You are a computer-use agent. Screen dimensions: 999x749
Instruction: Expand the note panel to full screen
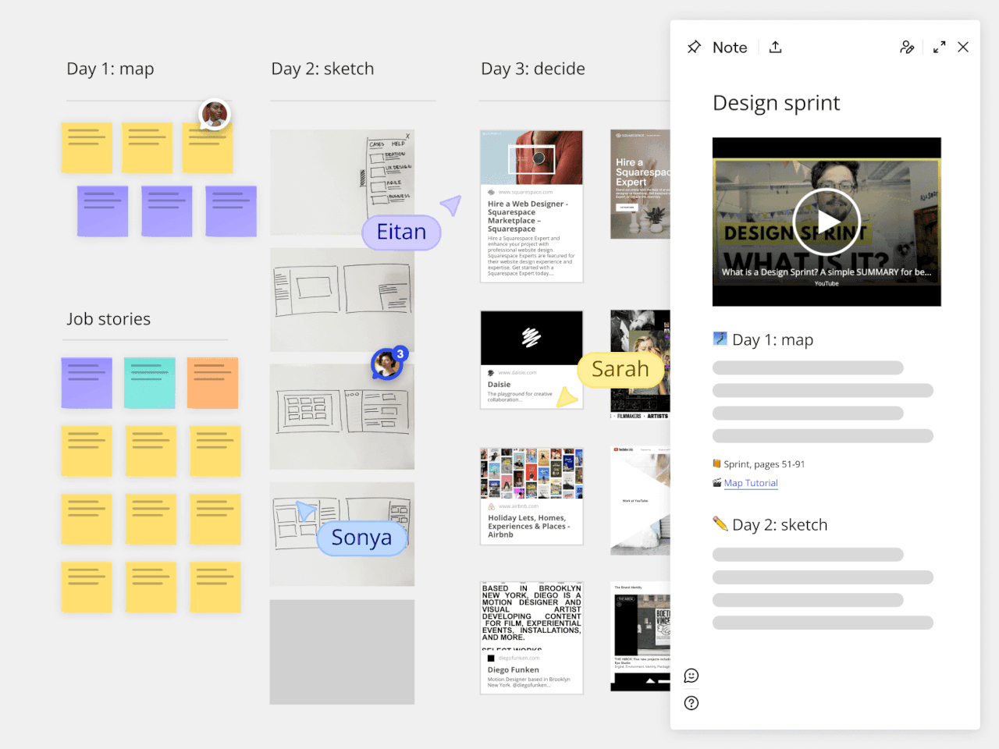(x=939, y=48)
